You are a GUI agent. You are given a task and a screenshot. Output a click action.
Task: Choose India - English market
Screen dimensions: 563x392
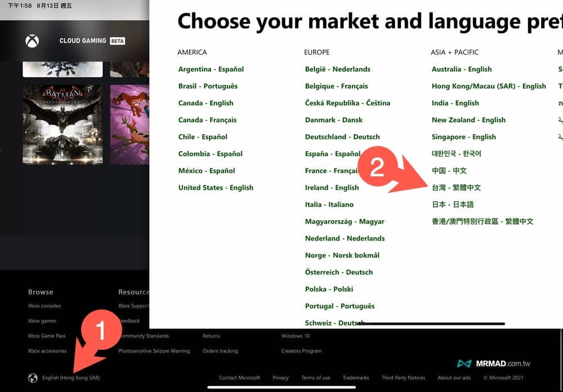pyautogui.click(x=455, y=103)
